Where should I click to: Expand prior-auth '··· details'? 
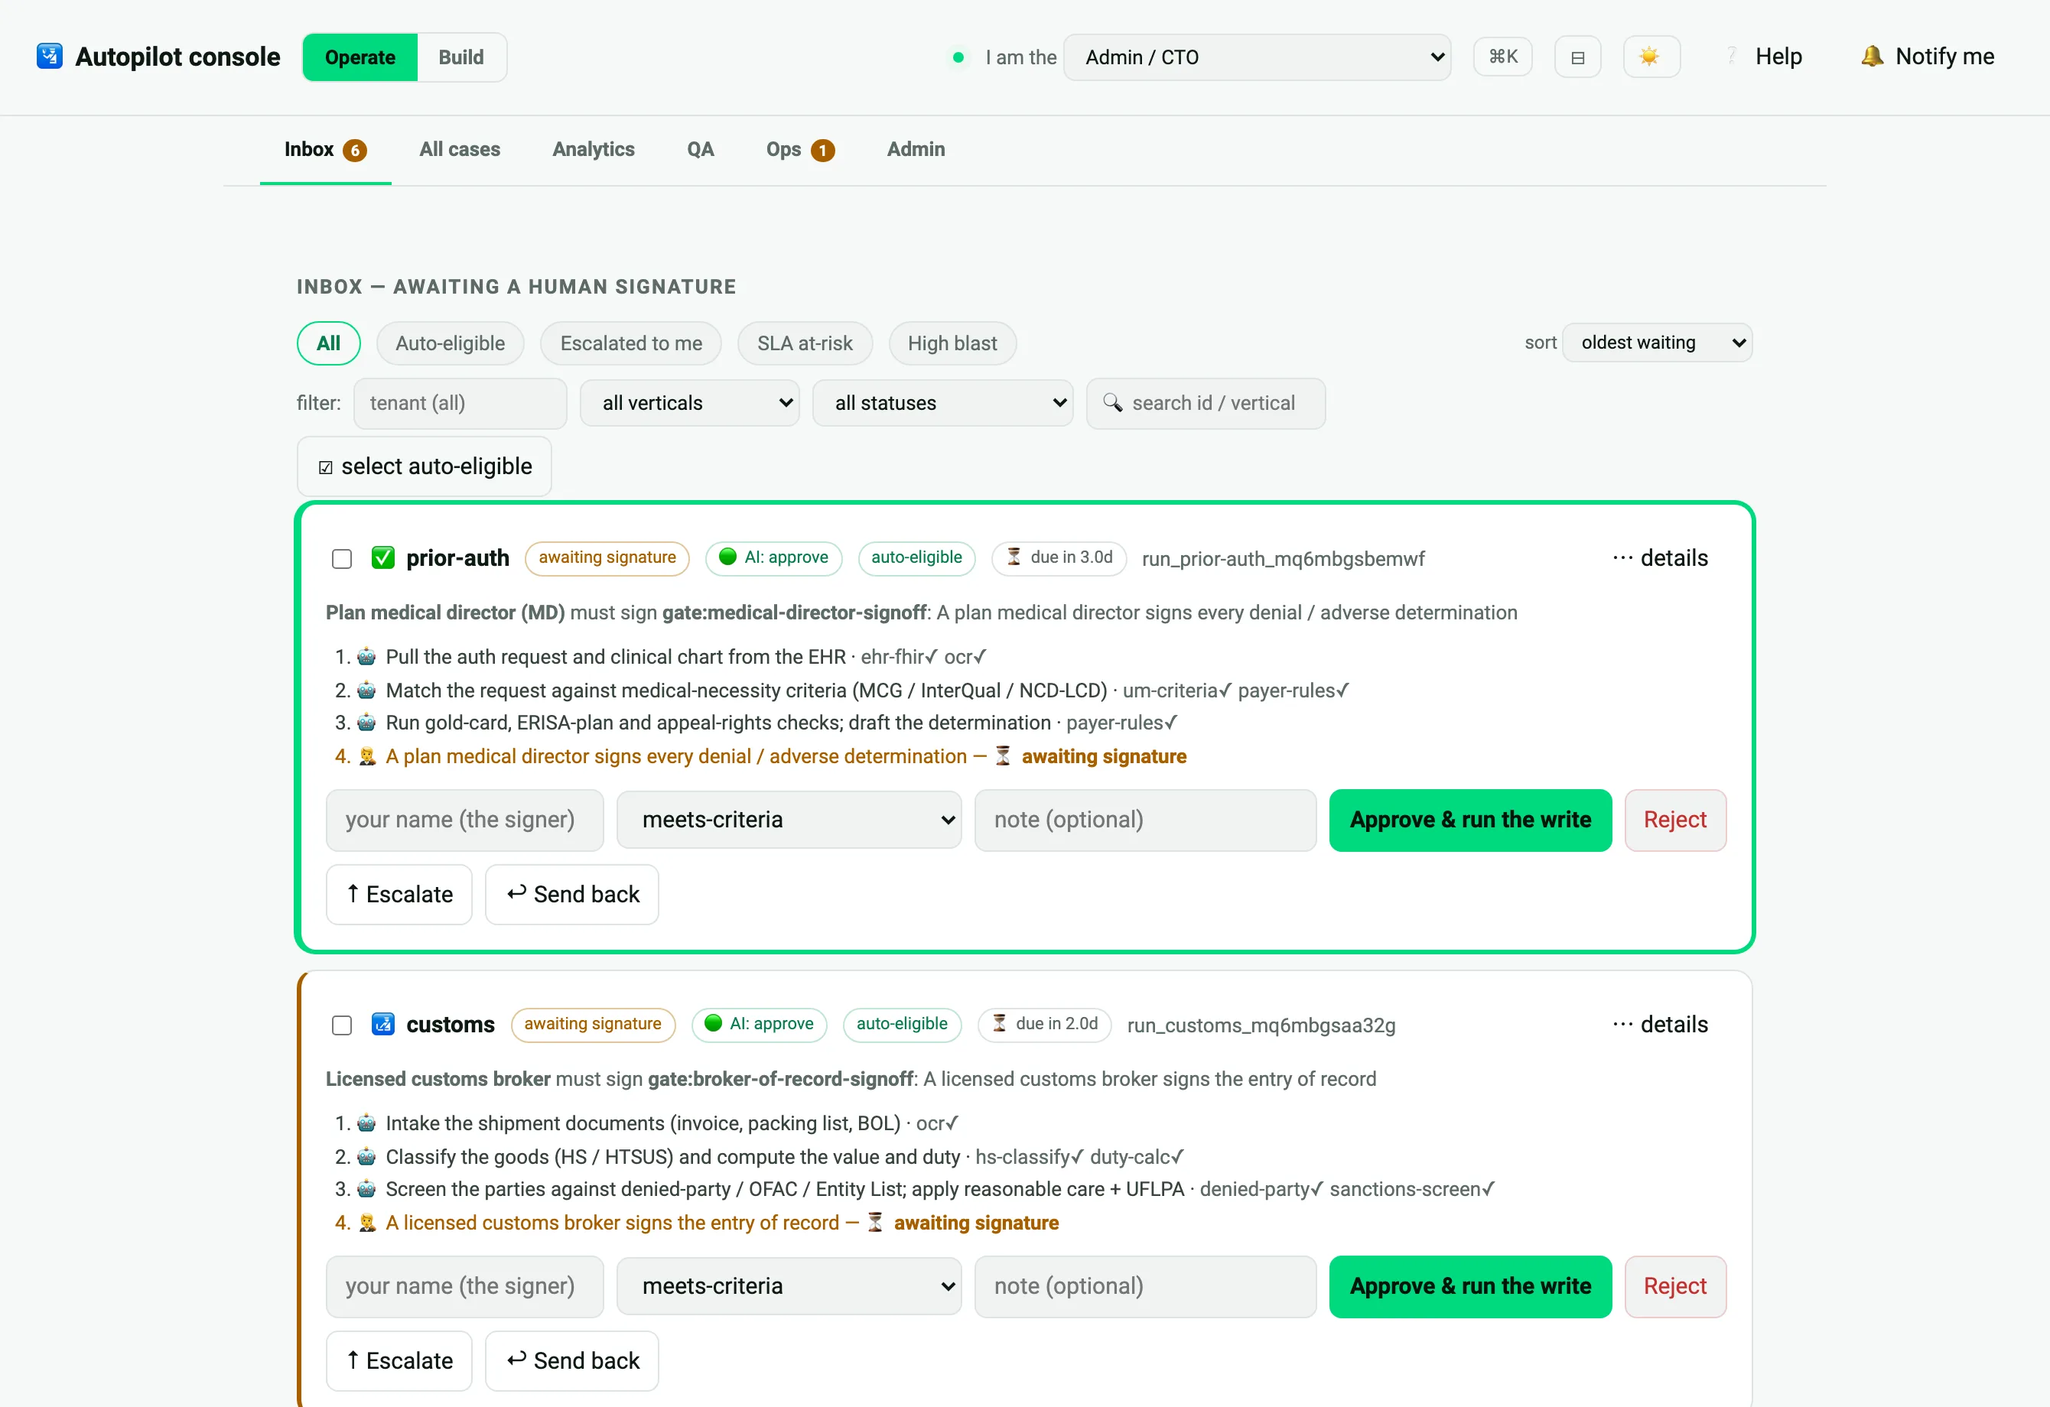(x=1660, y=558)
